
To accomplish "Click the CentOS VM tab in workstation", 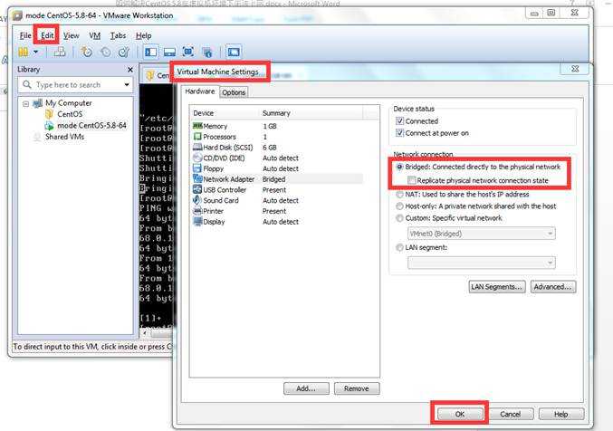I will tap(158, 75).
